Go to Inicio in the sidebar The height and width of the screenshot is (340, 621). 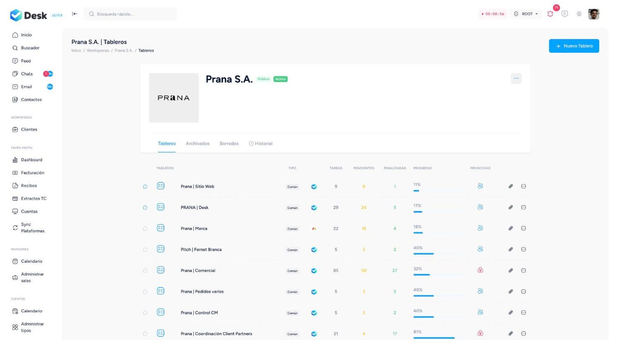26,35
